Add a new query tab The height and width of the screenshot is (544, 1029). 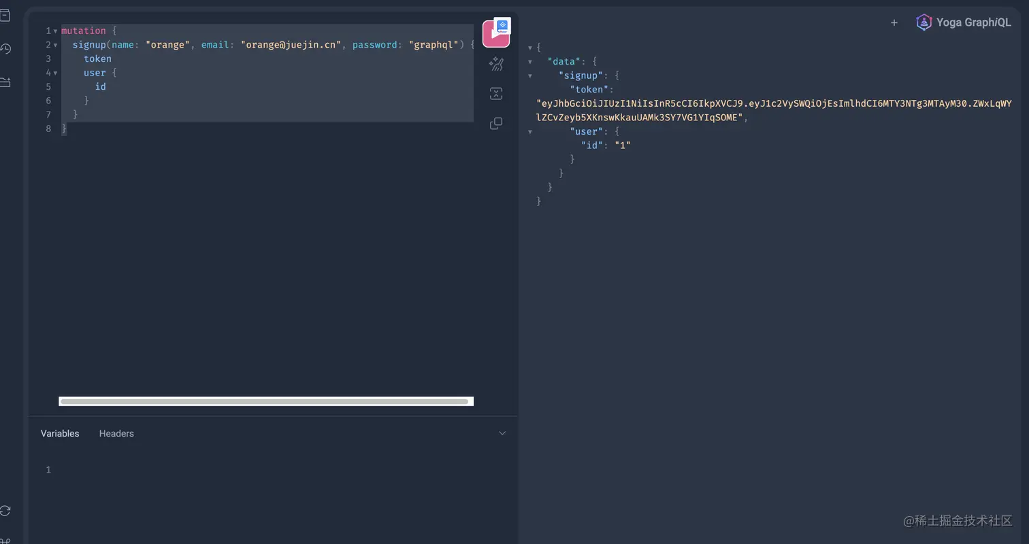(894, 22)
